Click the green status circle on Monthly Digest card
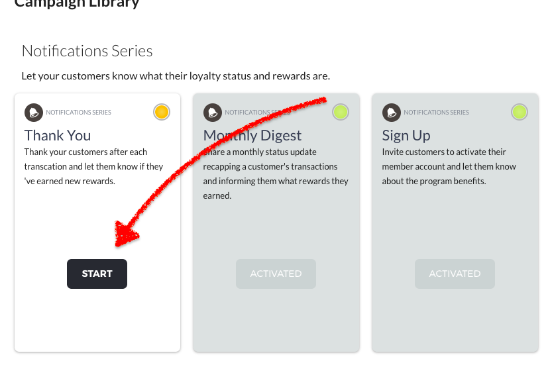The height and width of the screenshot is (365, 552). 341,112
